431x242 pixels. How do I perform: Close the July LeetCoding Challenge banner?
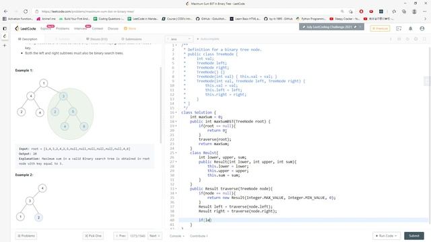click(x=360, y=27)
